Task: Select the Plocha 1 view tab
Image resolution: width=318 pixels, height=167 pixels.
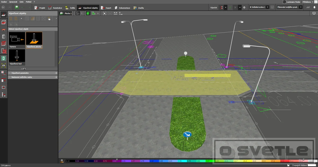Action: click(66, 13)
